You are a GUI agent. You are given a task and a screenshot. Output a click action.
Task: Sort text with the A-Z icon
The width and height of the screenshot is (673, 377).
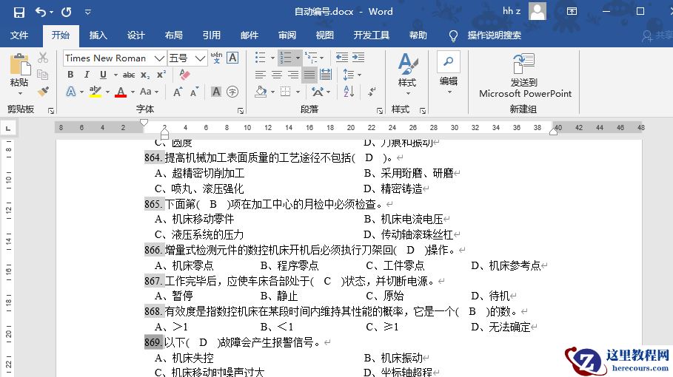349,92
